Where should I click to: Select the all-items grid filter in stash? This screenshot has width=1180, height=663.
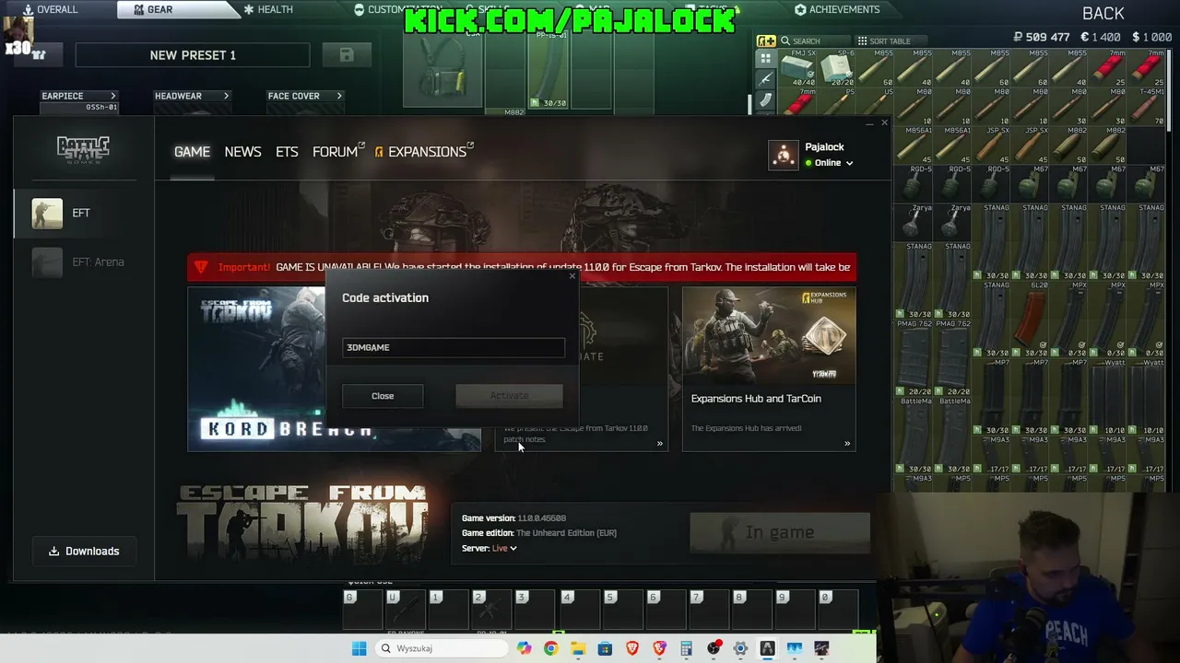[x=766, y=58]
